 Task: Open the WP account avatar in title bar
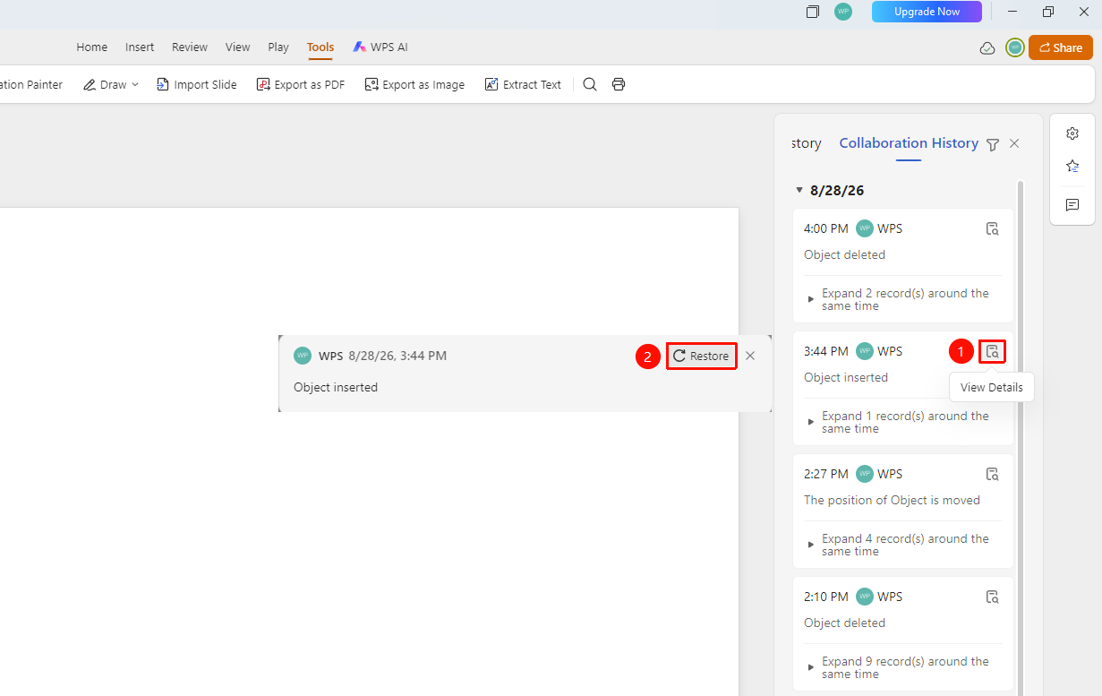843,12
